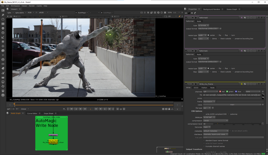The height and width of the screenshot is (155, 268).
Task: Select the Write_my_Frame node in graph
Action: pyautogui.click(x=53, y=141)
